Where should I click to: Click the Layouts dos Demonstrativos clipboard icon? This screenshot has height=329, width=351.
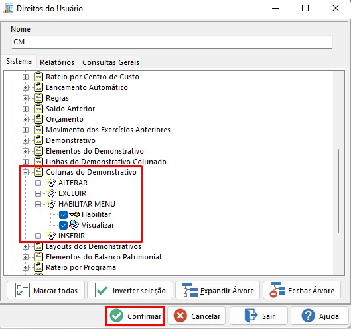pyautogui.click(x=38, y=246)
